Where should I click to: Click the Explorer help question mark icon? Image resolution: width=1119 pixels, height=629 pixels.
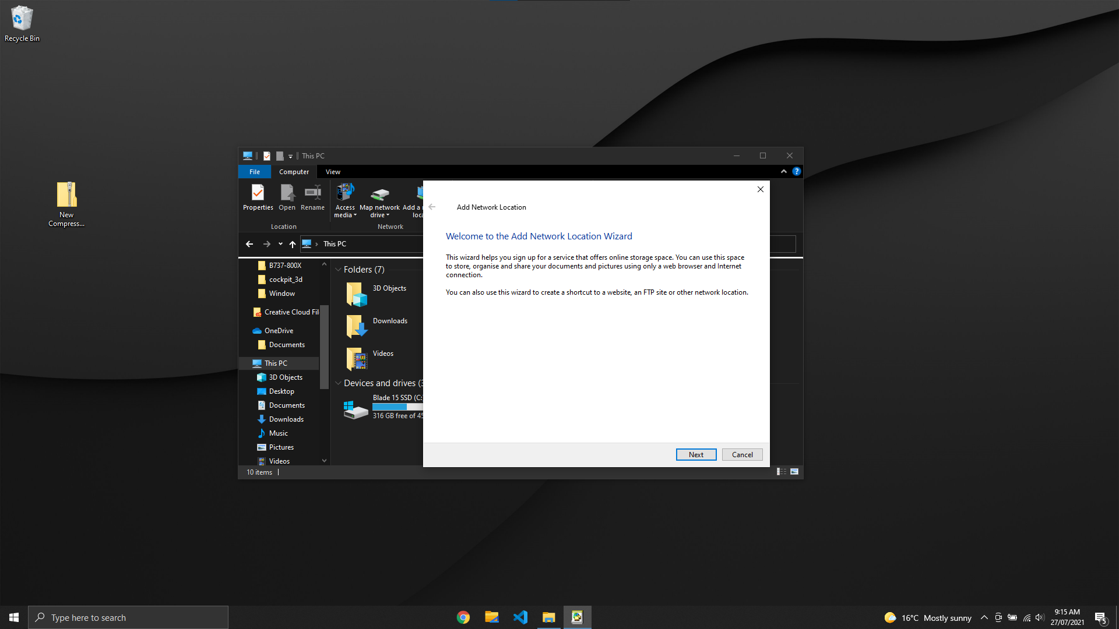click(796, 171)
